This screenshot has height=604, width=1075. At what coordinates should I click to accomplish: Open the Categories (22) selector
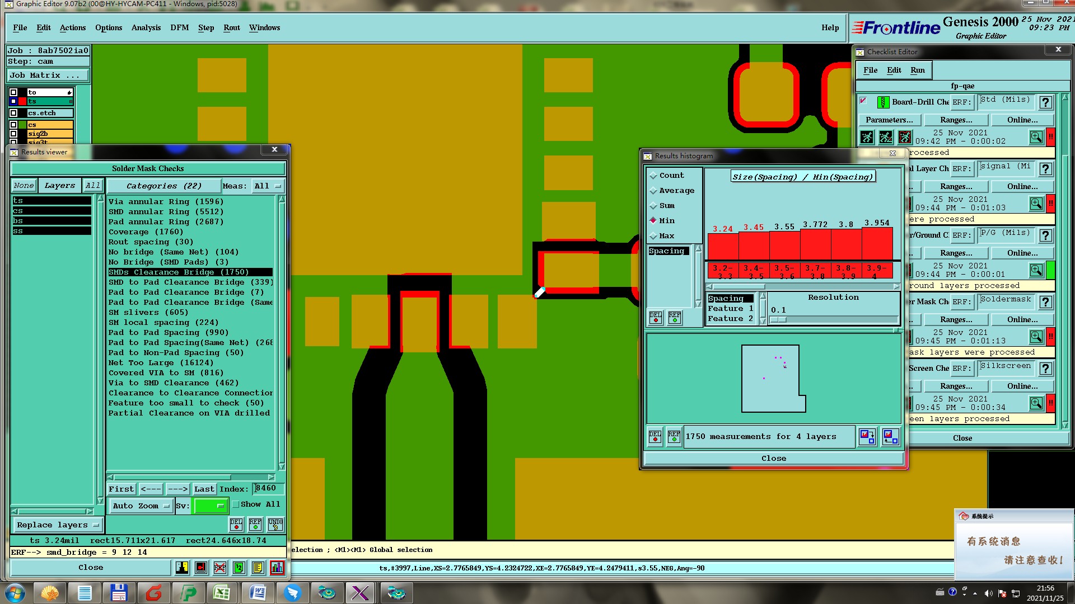click(x=163, y=186)
